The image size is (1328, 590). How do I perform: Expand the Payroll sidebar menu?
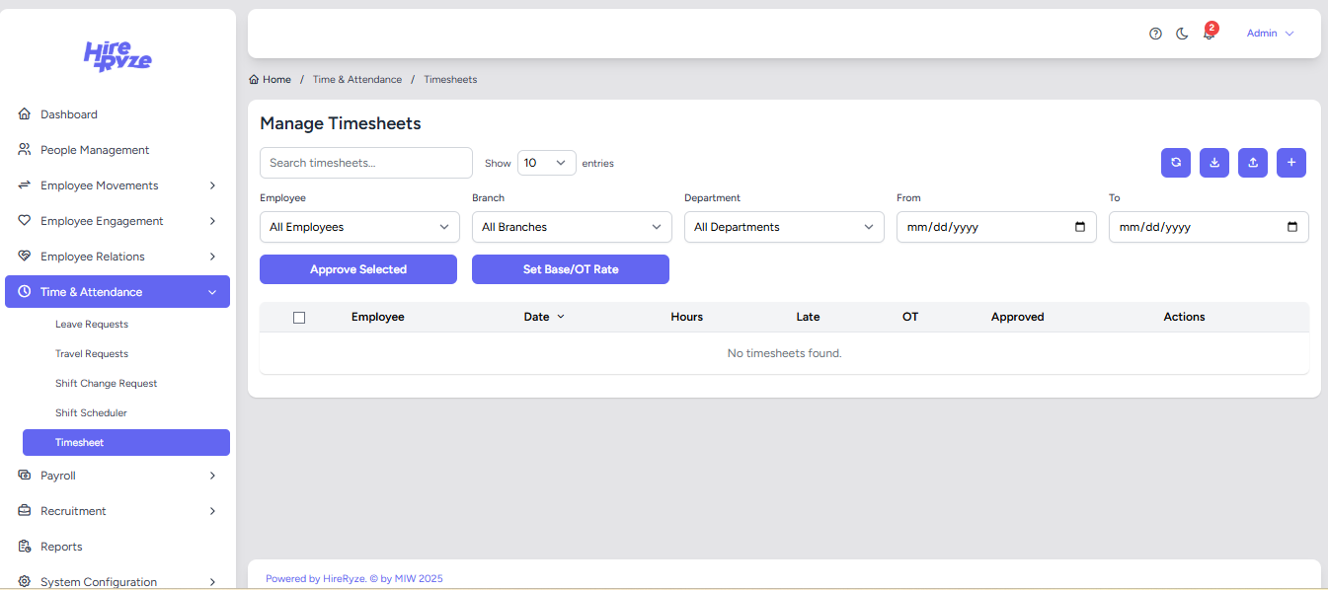click(x=117, y=476)
